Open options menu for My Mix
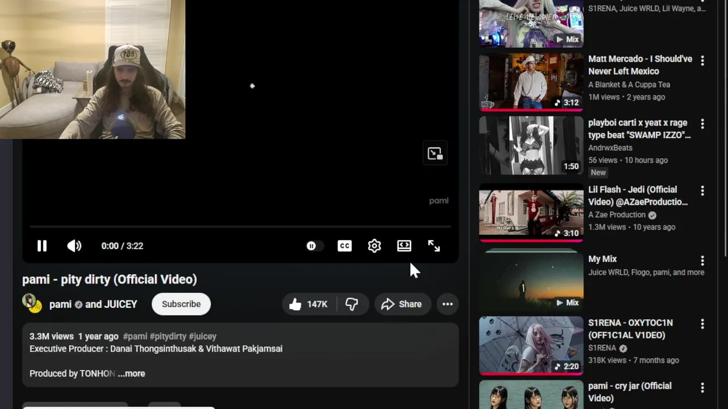 tap(702, 260)
